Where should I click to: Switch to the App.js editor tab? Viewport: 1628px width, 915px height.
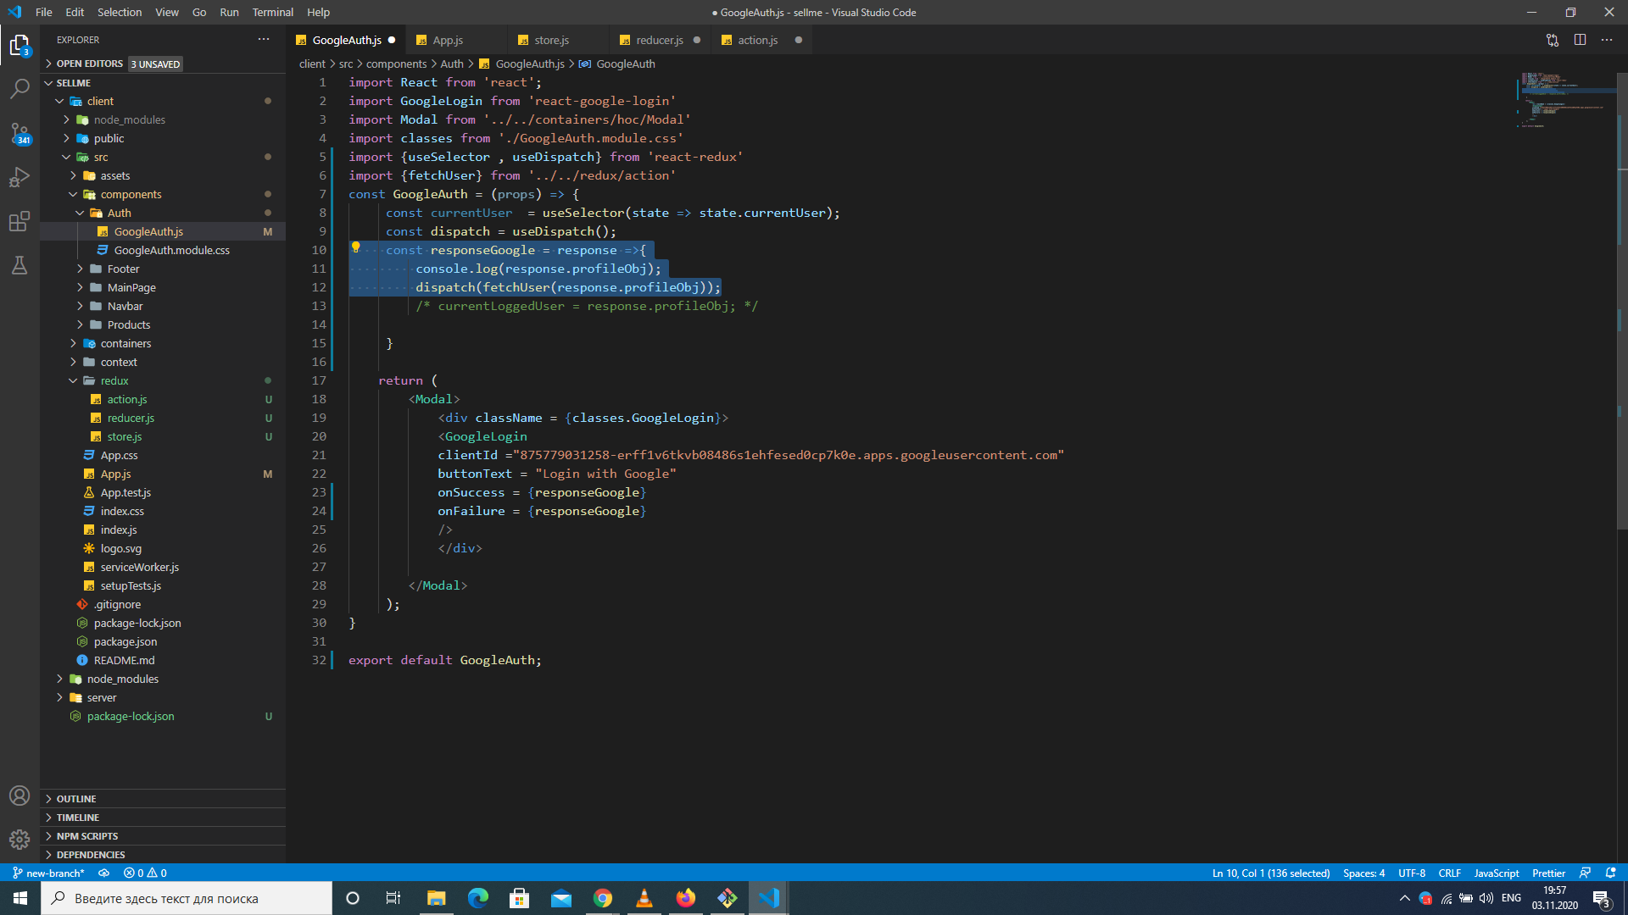[448, 40]
